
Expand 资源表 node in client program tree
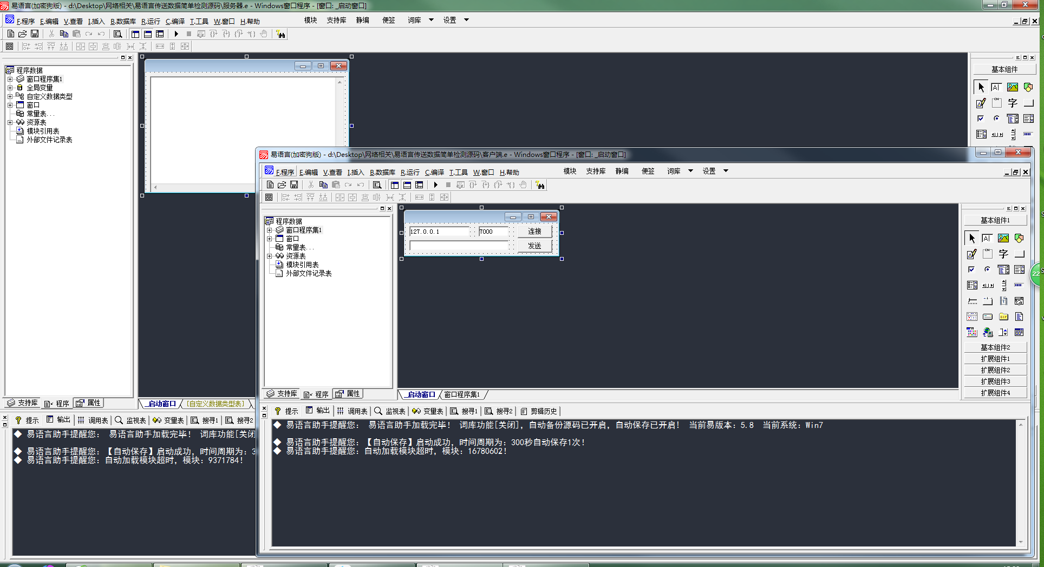(269, 256)
